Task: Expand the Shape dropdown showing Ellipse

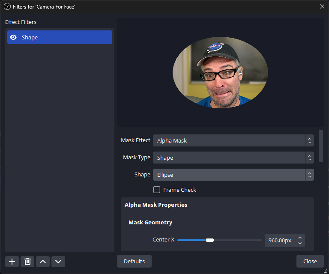Action: (233, 175)
